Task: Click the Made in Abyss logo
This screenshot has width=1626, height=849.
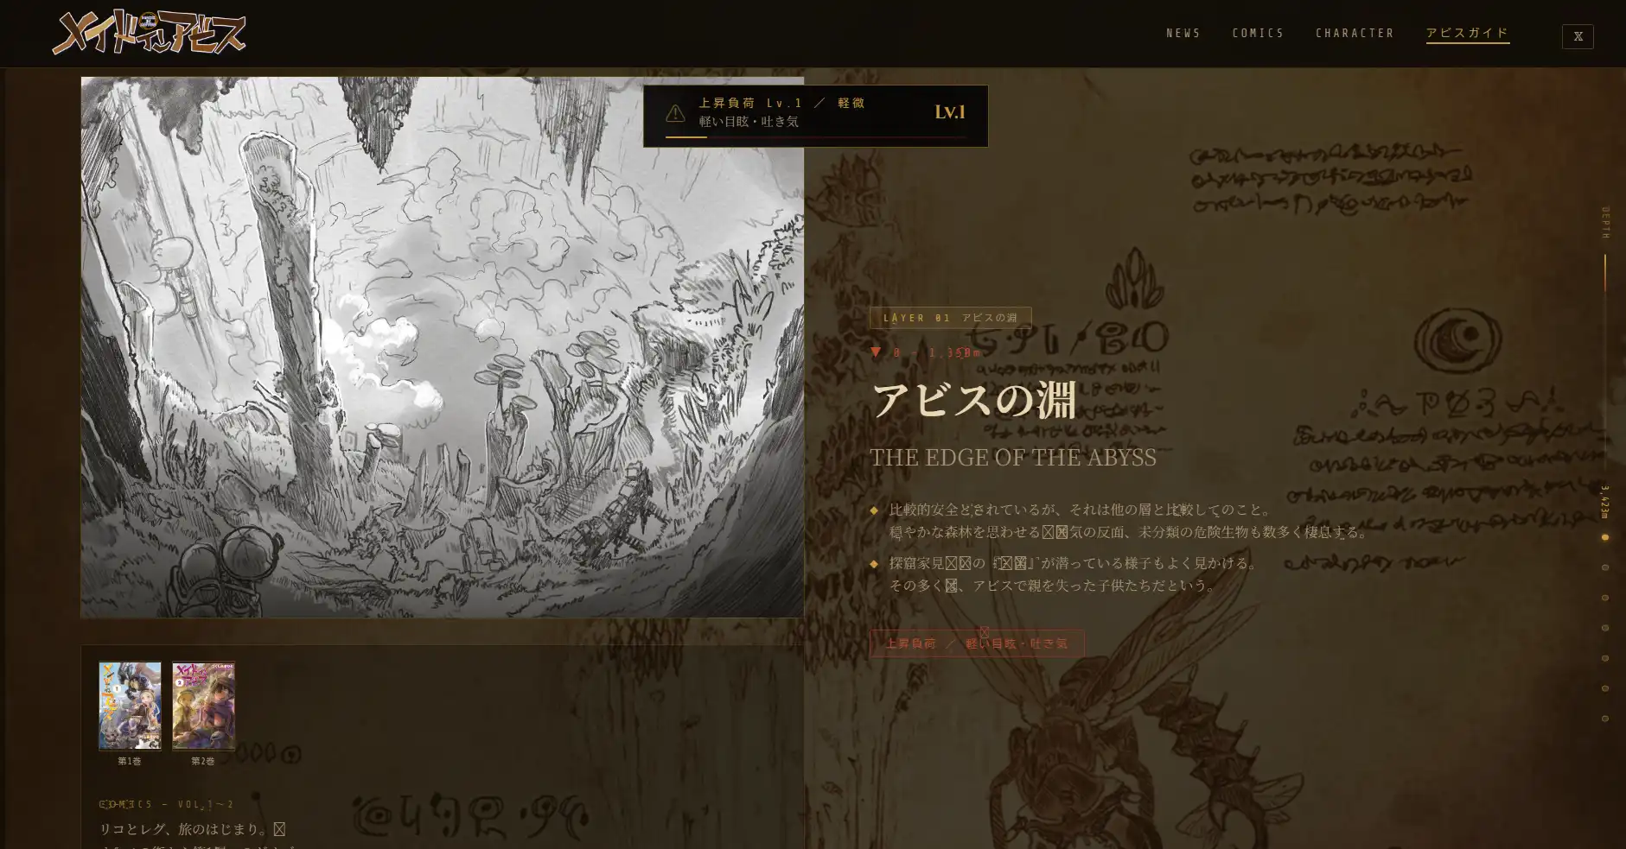Action: [149, 33]
